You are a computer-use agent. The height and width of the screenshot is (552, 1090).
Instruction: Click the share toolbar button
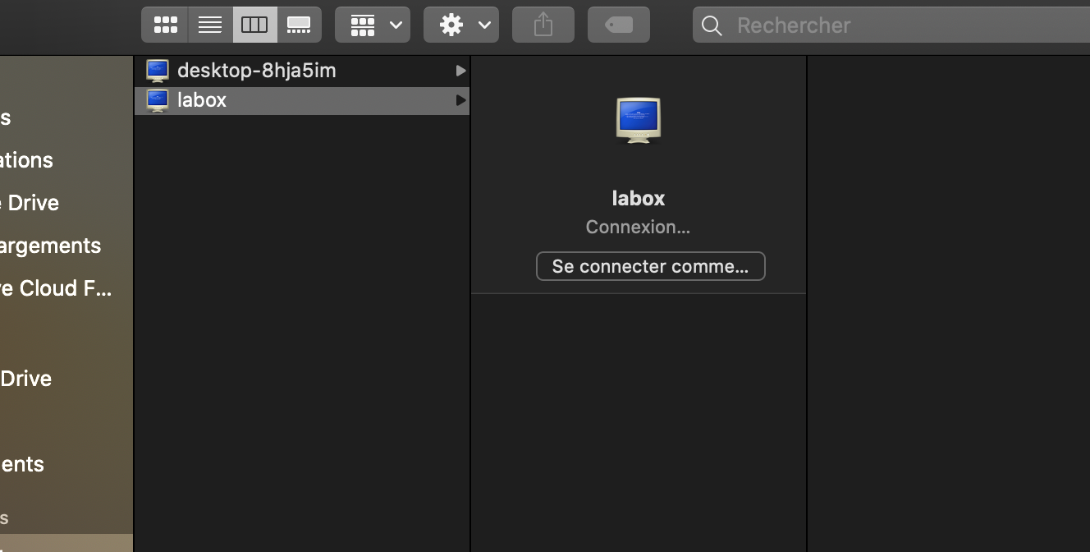(x=543, y=25)
